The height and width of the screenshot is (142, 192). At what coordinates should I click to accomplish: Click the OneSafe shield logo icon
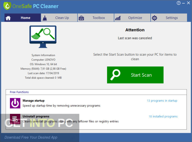7,6
